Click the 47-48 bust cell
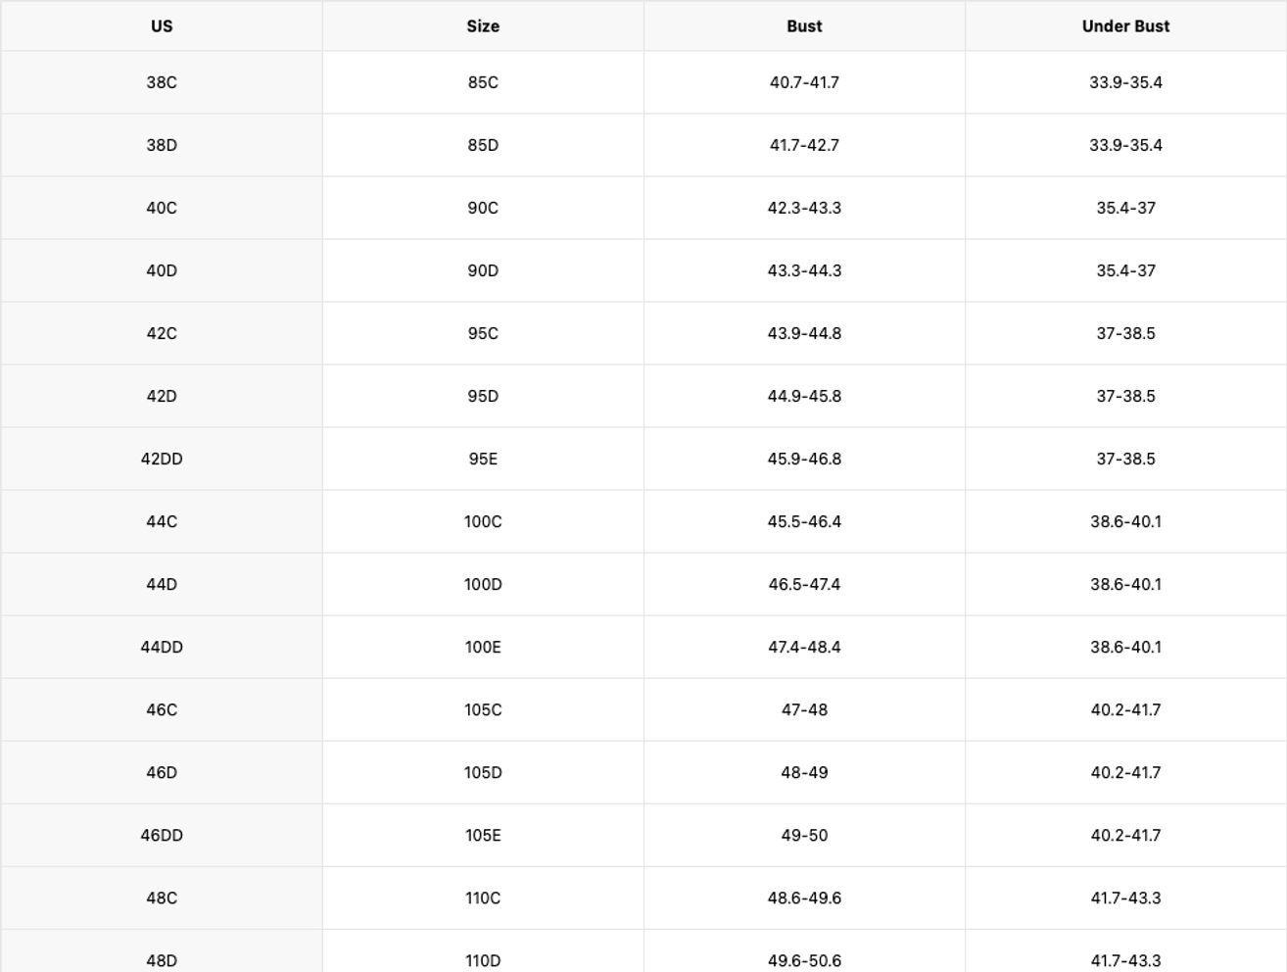 pos(804,709)
